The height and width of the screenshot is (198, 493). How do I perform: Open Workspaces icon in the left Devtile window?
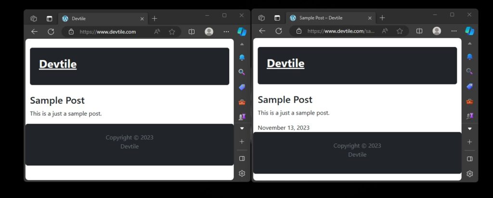point(34,19)
